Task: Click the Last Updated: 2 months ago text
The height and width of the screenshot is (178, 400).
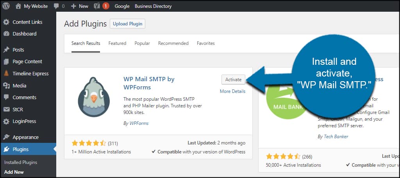Action: pos(216,143)
